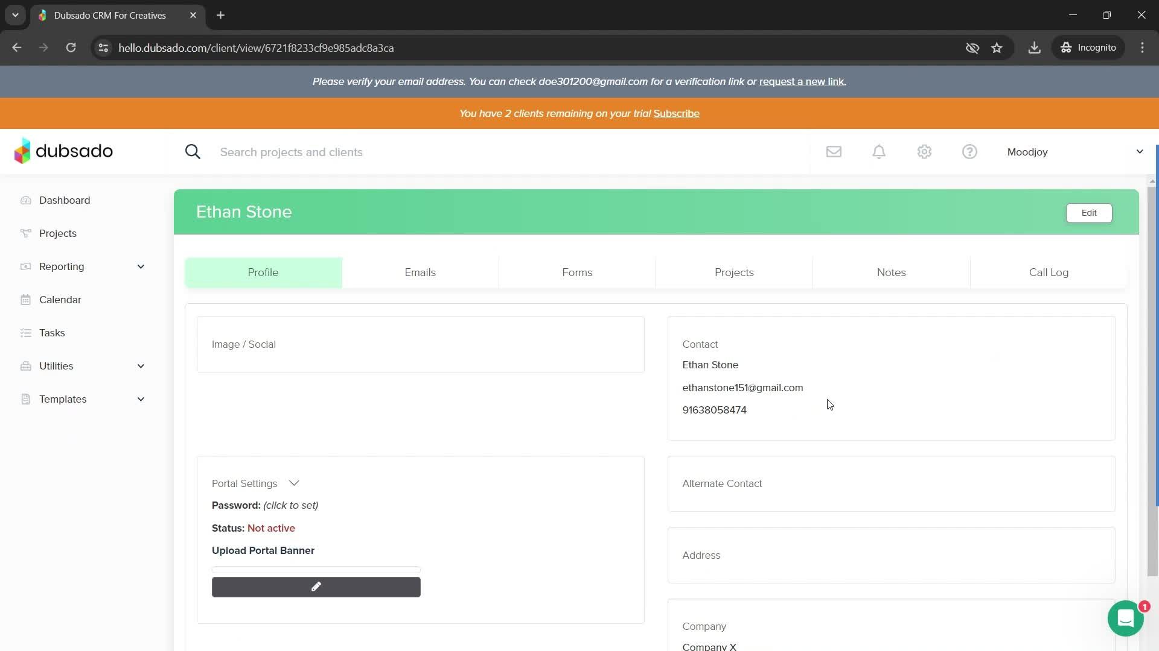Open Chrome three-dot menu

coord(1142,48)
